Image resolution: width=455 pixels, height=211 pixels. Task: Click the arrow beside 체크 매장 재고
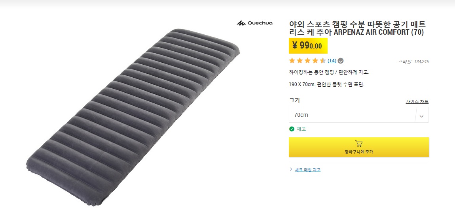(x=291, y=170)
